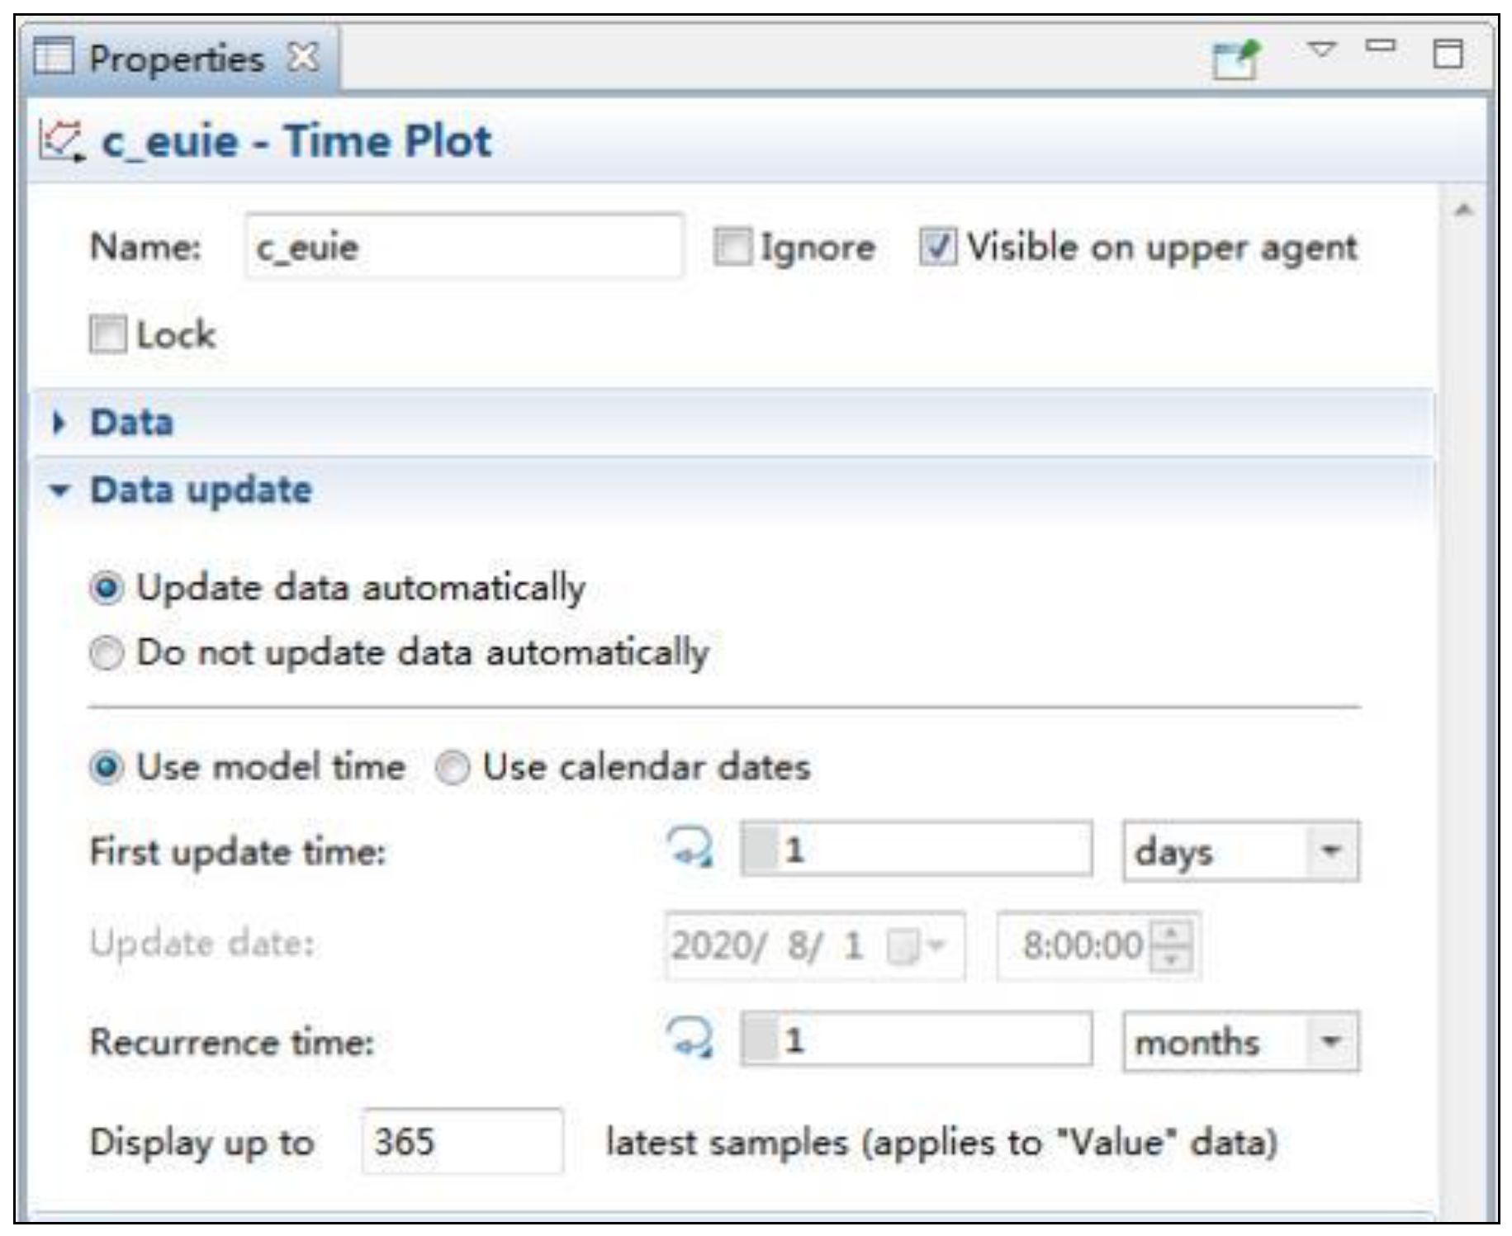
Task: Uncheck Visible on upper agent
Action: pos(938,247)
